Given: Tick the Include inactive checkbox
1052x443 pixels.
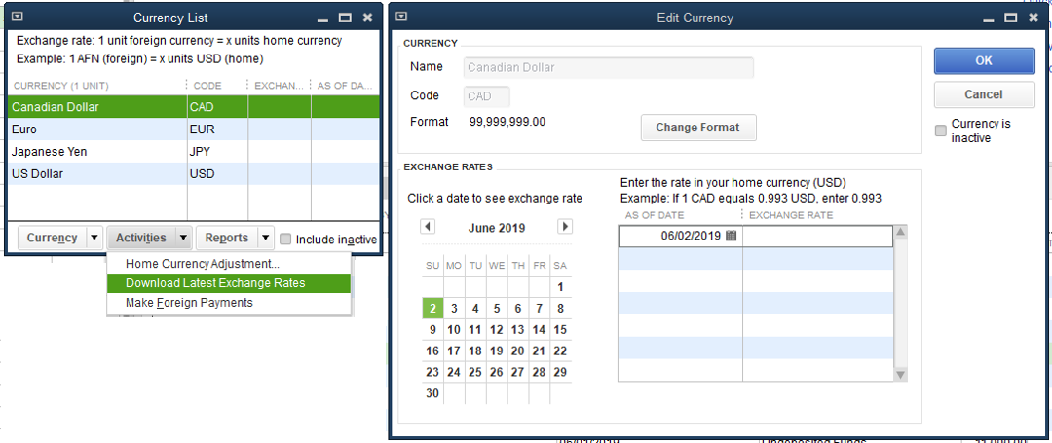Looking at the screenshot, I should coord(285,240).
